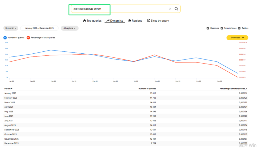The width and height of the screenshot is (259, 150).
Task: Toggle the Tablets checkbox
Action: pos(239,28)
